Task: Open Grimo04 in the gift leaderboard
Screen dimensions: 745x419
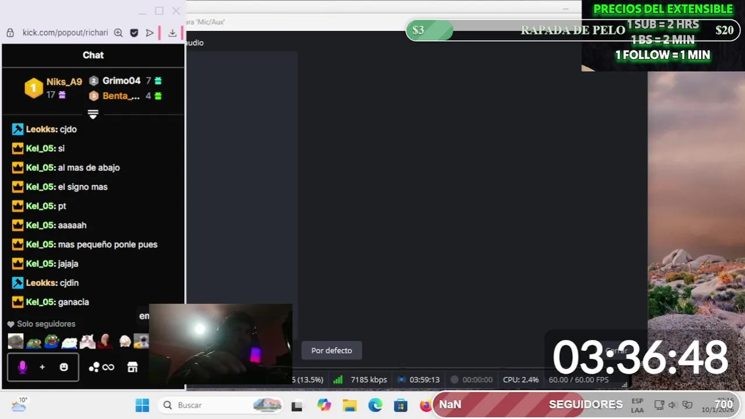Action: (x=121, y=81)
